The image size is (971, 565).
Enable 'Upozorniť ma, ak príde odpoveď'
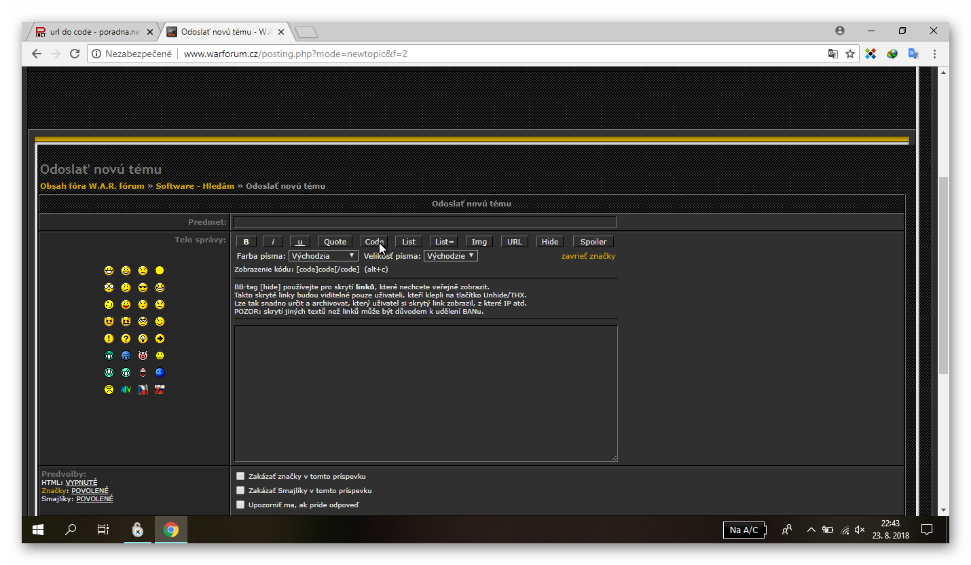tap(240, 505)
